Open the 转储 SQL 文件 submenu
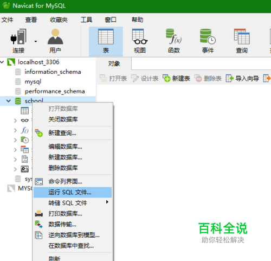Viewport: 271px width, 261px height. [x=73, y=203]
